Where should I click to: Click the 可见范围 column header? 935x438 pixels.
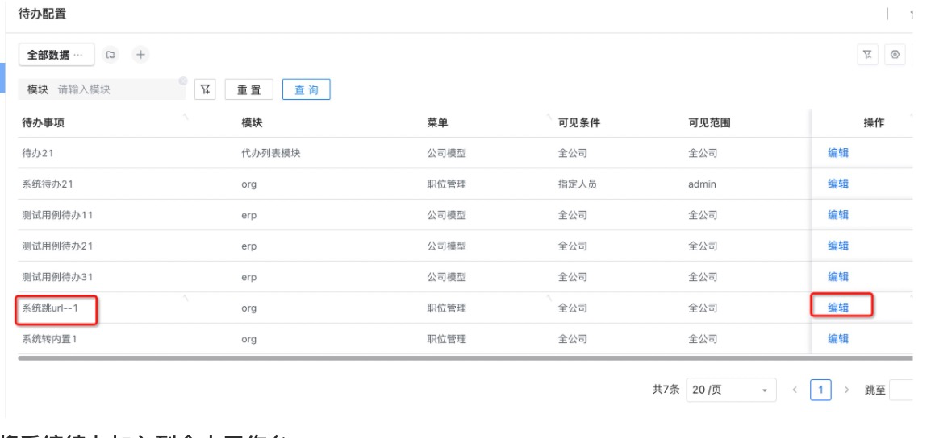coord(709,122)
